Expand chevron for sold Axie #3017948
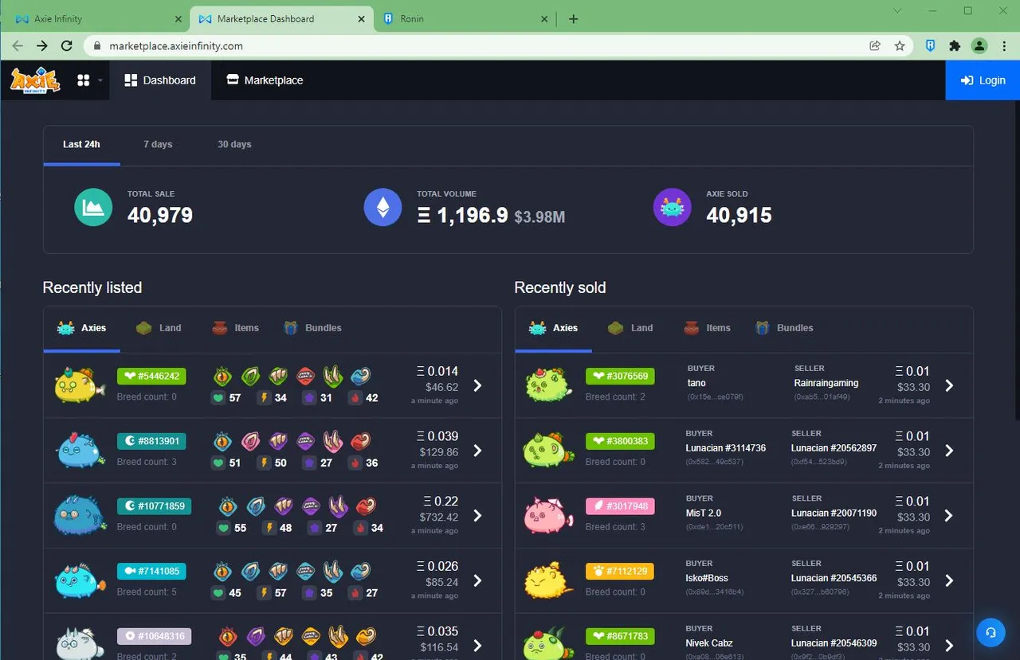The height and width of the screenshot is (660, 1020). click(x=949, y=516)
